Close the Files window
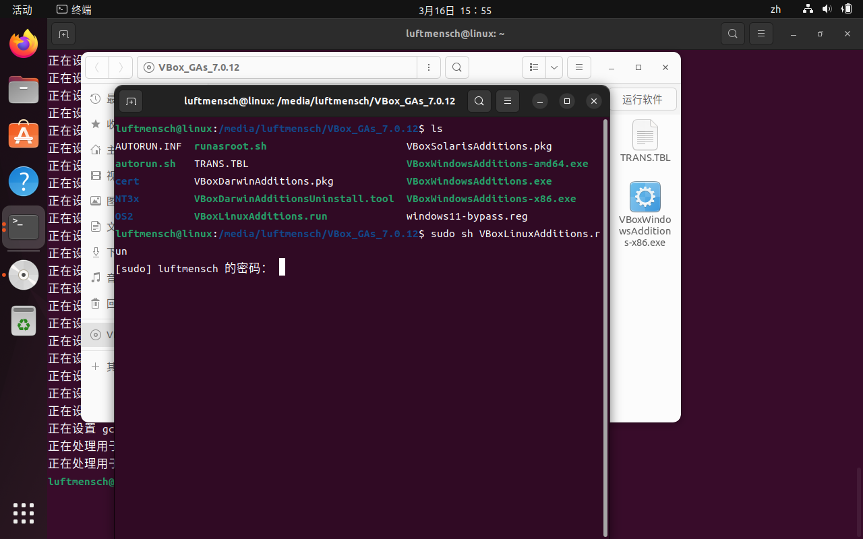The height and width of the screenshot is (539, 863). [x=665, y=67]
